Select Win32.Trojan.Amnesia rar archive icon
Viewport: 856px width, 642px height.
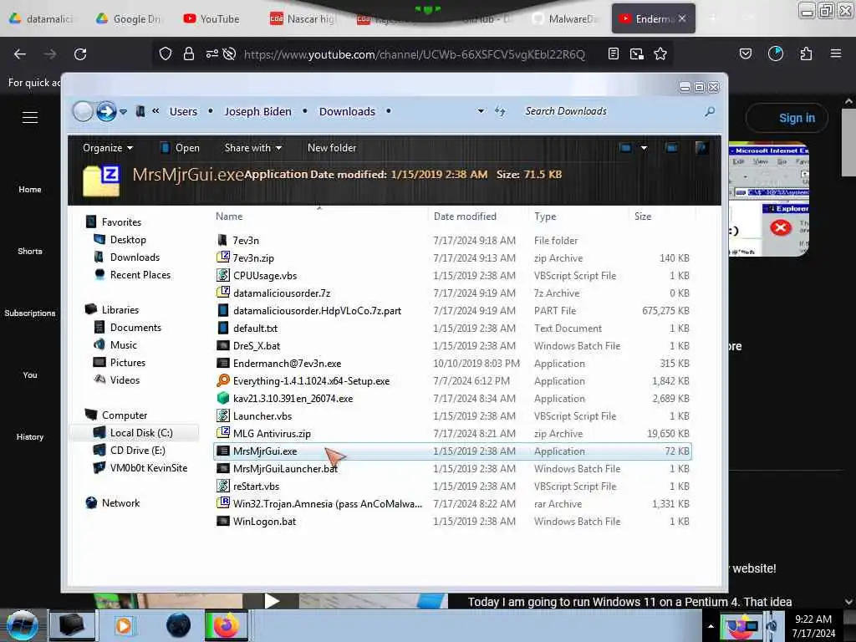[222, 503]
